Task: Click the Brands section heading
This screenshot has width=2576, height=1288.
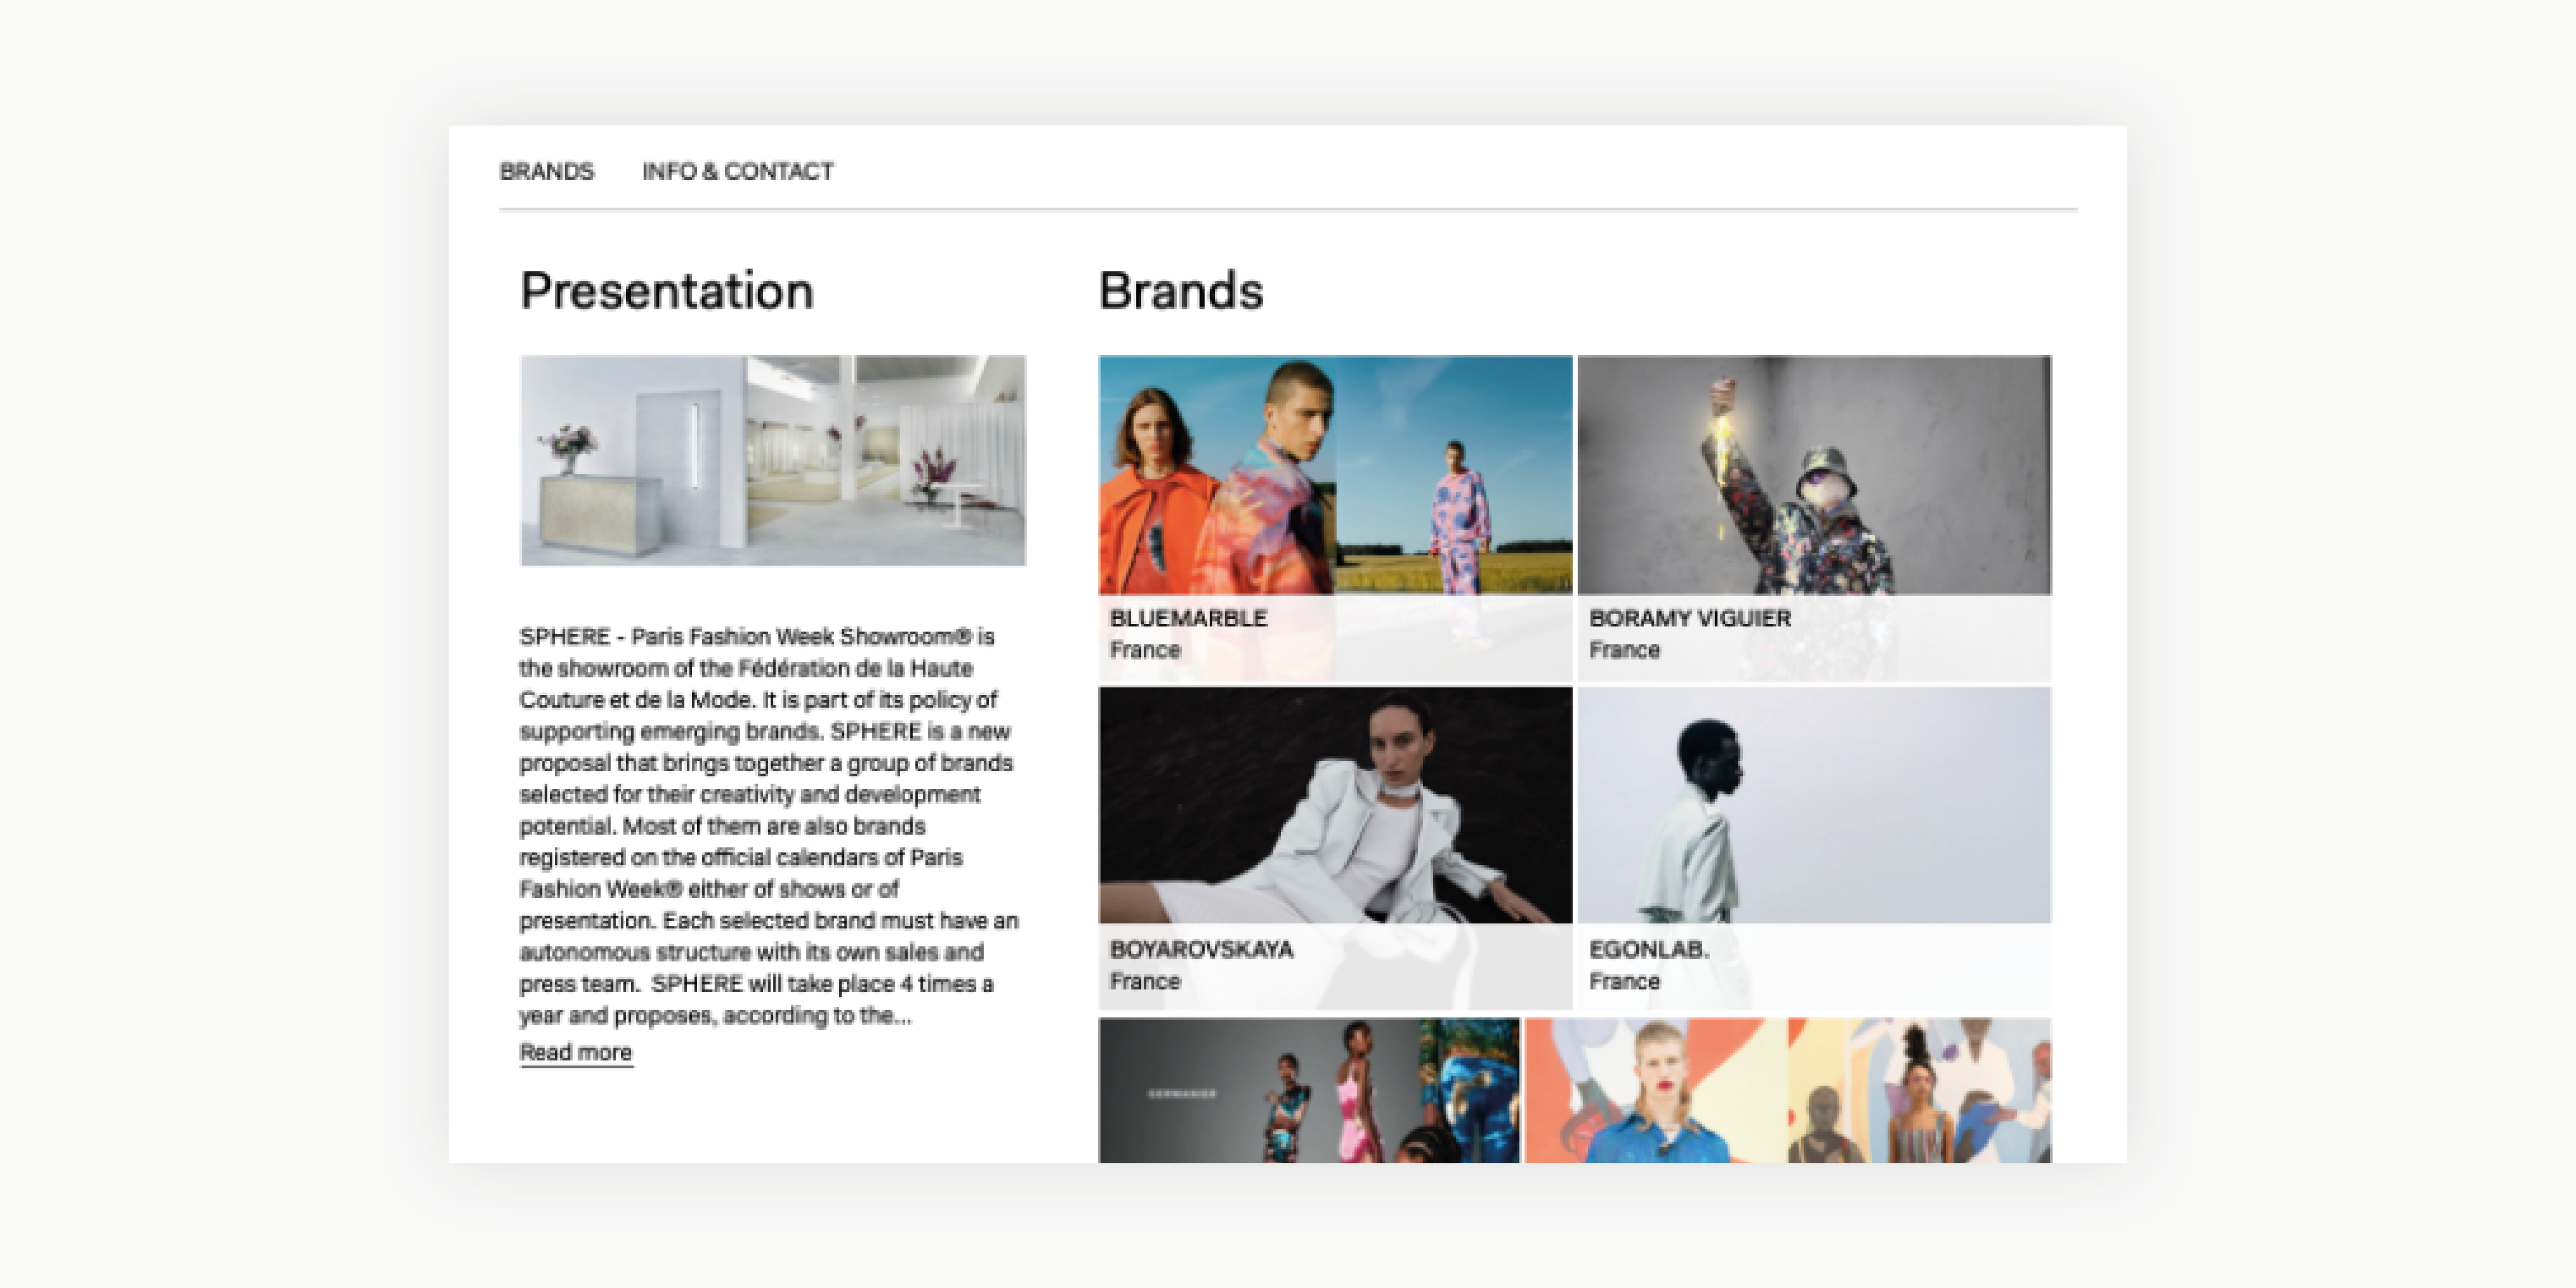Action: (1181, 291)
